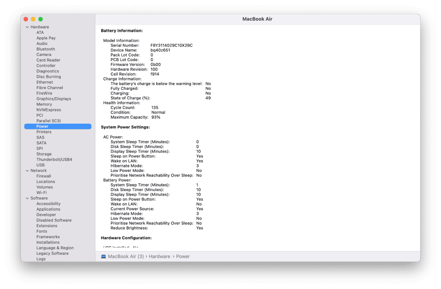Choose Card Reader in the sidebar

[48, 60]
